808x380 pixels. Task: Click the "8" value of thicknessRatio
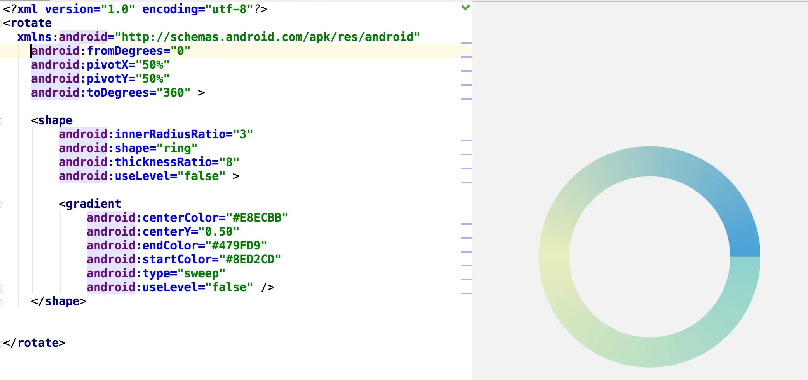click(x=229, y=162)
